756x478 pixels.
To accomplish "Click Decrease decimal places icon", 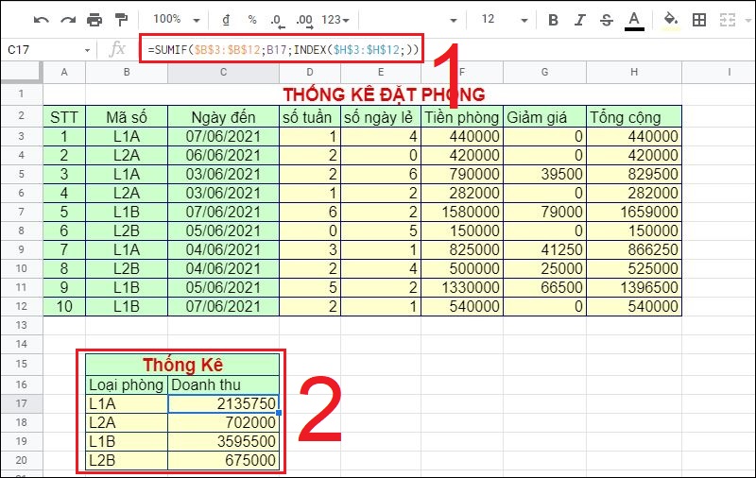I will pos(276,20).
